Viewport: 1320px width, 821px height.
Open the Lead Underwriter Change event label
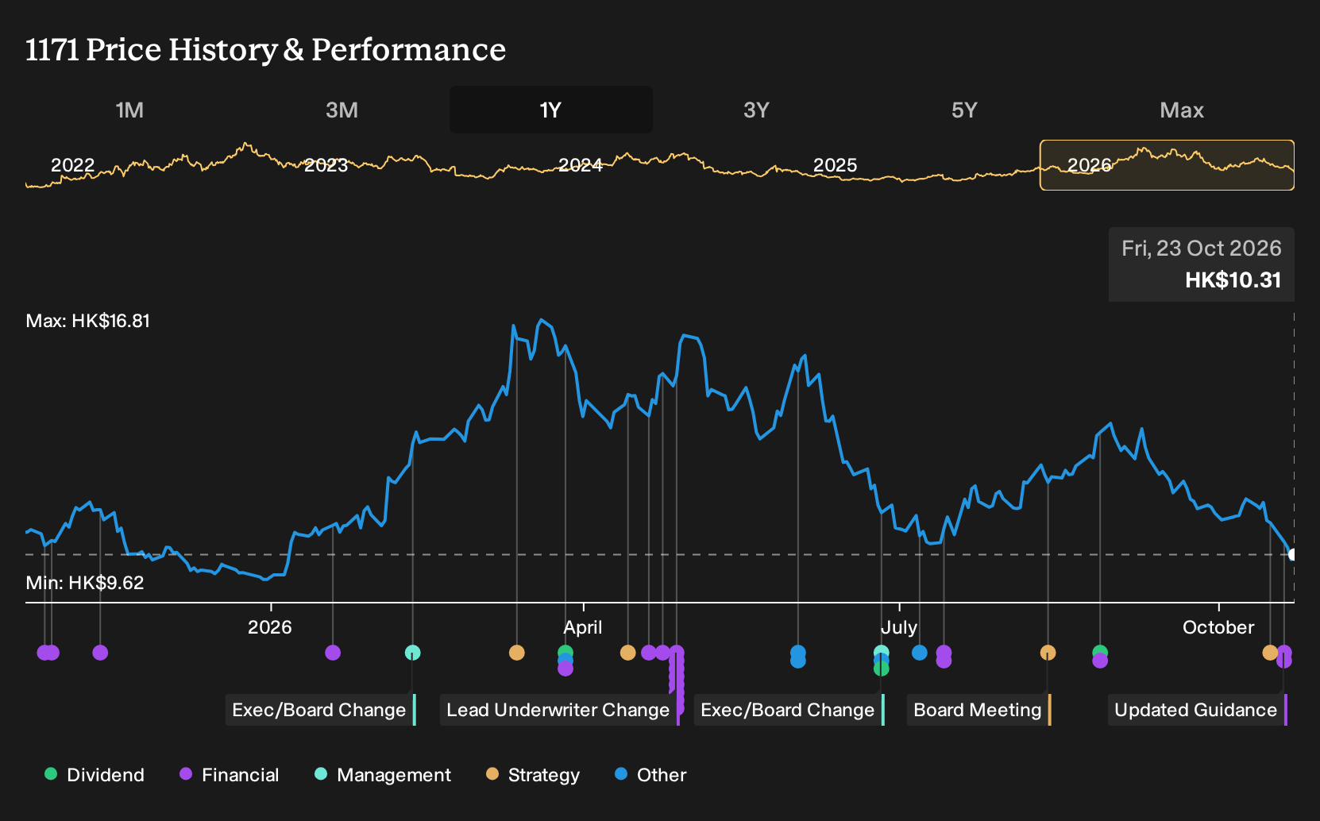[x=558, y=710]
